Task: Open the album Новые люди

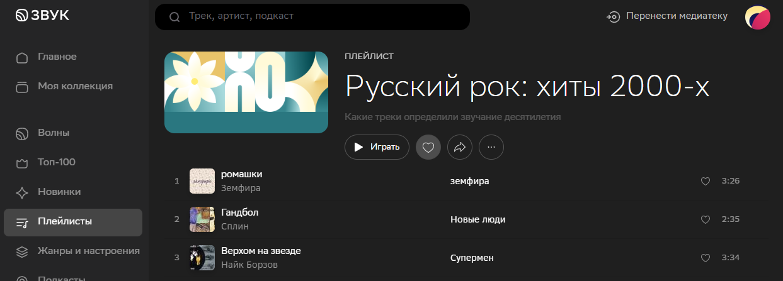Action: pyautogui.click(x=478, y=219)
